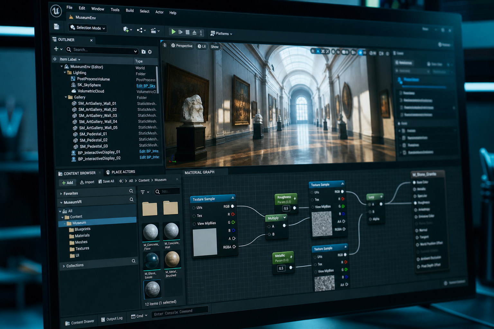Image resolution: width=494 pixels, height=329 pixels.
Task: Select the M_Metal_Brushed material thumbnail
Action: point(172,259)
